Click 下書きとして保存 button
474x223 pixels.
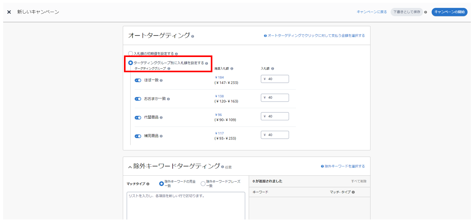click(407, 12)
